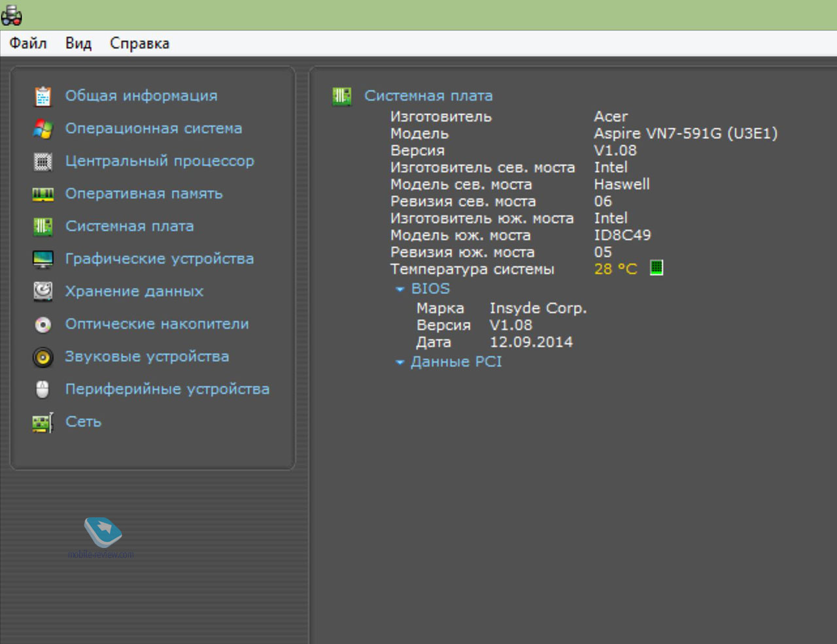Click the Температура системы label
Viewport: 837px width, 644px height.
tap(472, 269)
